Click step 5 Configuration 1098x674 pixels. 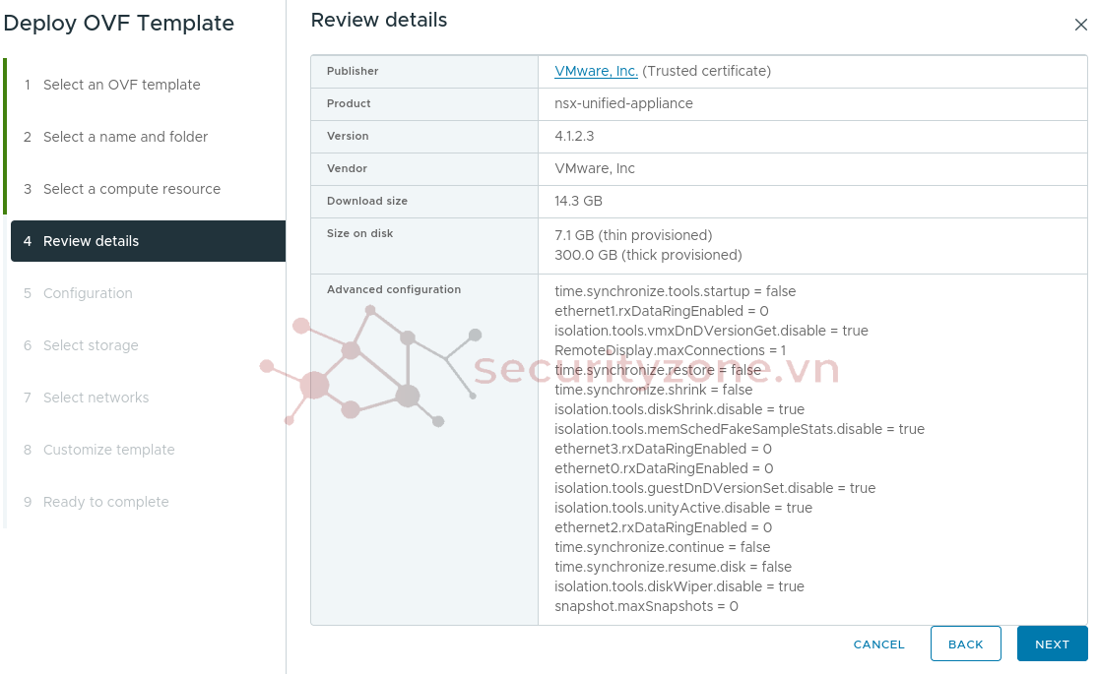(88, 293)
